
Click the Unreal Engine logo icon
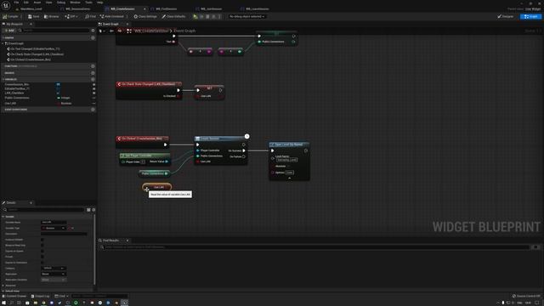6,6
